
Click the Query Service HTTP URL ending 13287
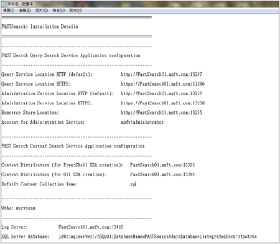[161, 74]
